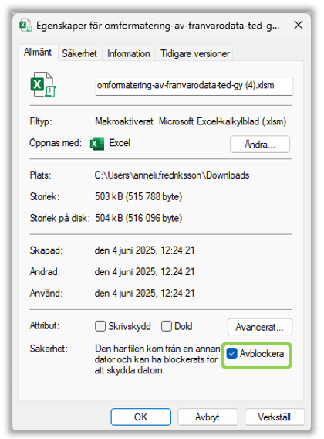
Task: Select the Tidigare versioner tab
Action: pos(194,53)
